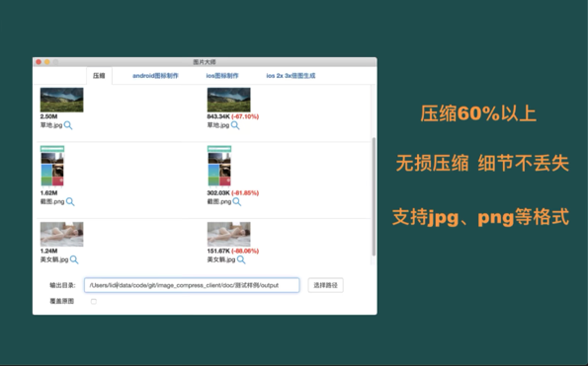
Task: Open magnifier beside compressed 截图.png 302.03K
Action: coord(237,201)
